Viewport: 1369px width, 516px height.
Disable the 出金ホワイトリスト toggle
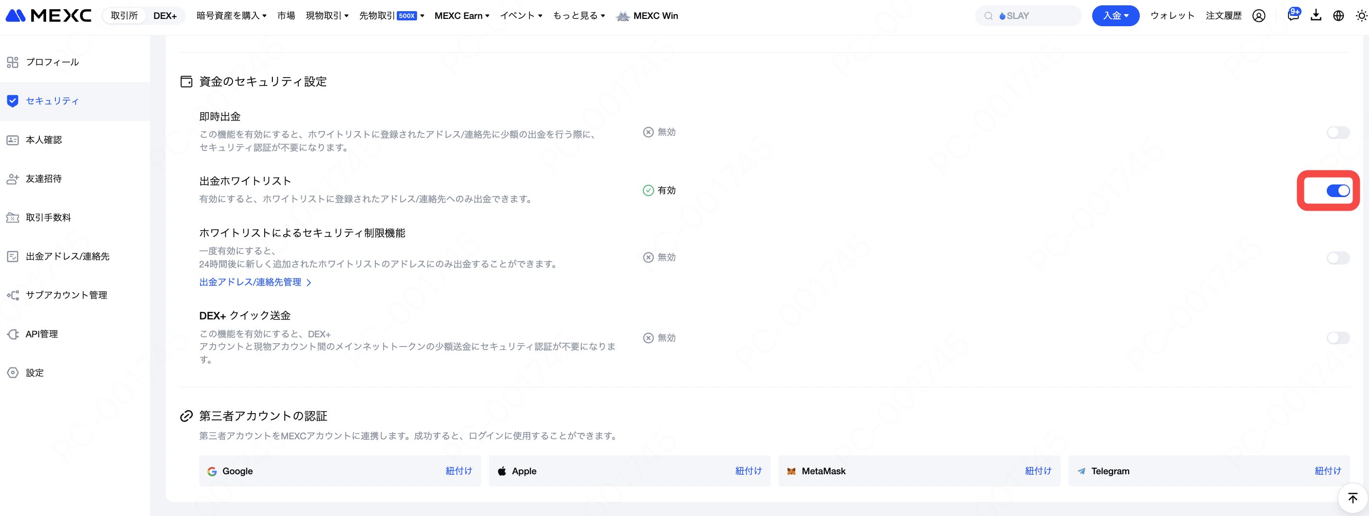click(x=1337, y=191)
